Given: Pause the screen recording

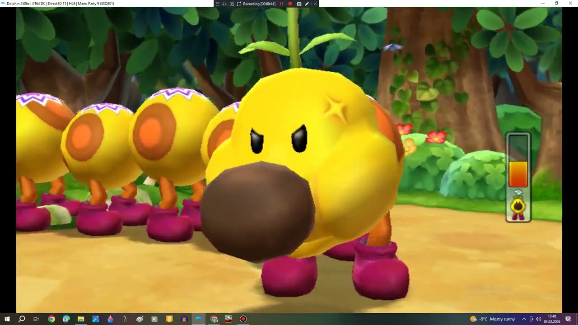Looking at the screenshot, I should [x=282, y=4].
